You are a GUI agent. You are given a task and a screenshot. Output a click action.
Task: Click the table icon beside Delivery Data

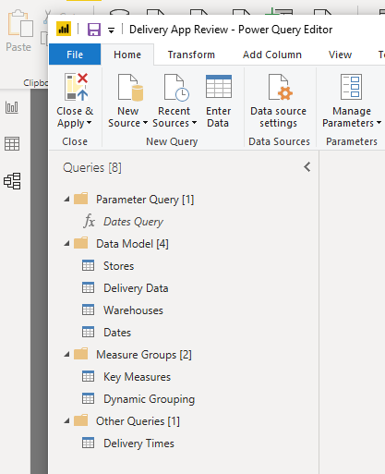pos(89,287)
